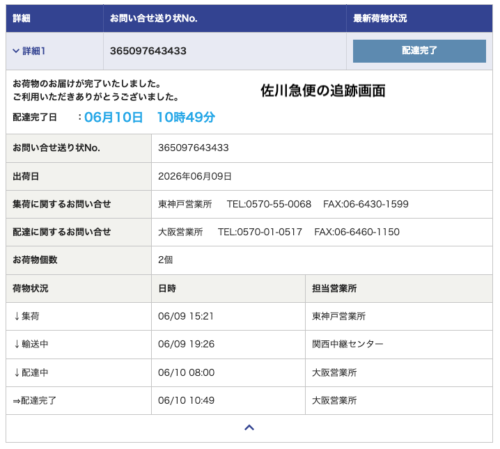This screenshot has height=449, width=500.
Task: Collapse details with the bottom up-chevron
Action: click(249, 427)
